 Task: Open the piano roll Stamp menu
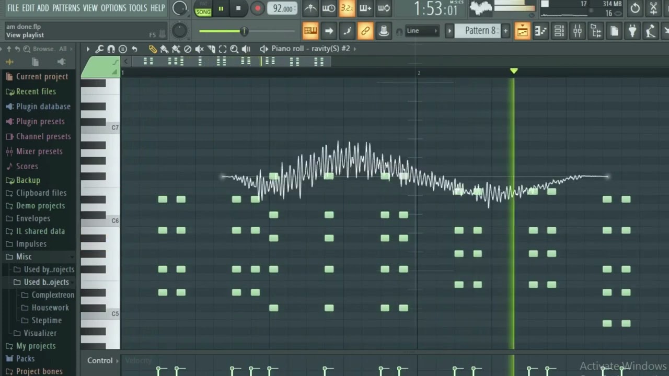[123, 49]
